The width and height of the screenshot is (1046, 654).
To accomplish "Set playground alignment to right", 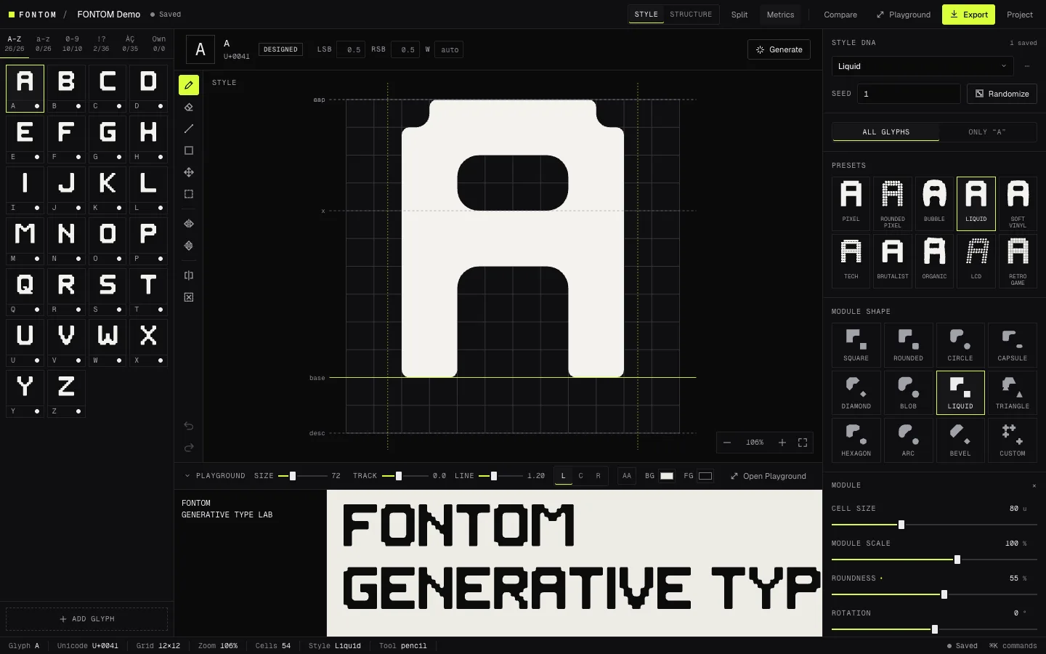I will click(x=599, y=476).
